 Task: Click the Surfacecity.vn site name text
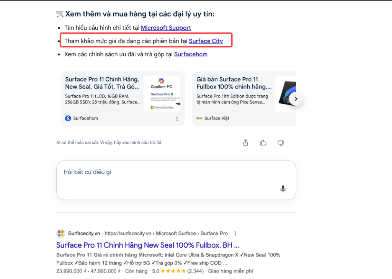click(x=84, y=233)
